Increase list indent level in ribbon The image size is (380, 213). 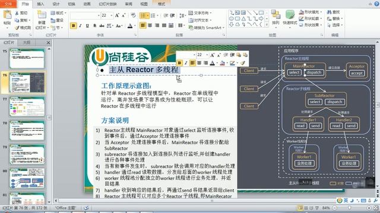172,16
